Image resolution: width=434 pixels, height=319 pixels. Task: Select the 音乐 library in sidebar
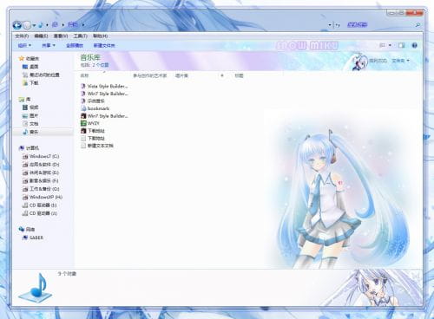click(30, 132)
